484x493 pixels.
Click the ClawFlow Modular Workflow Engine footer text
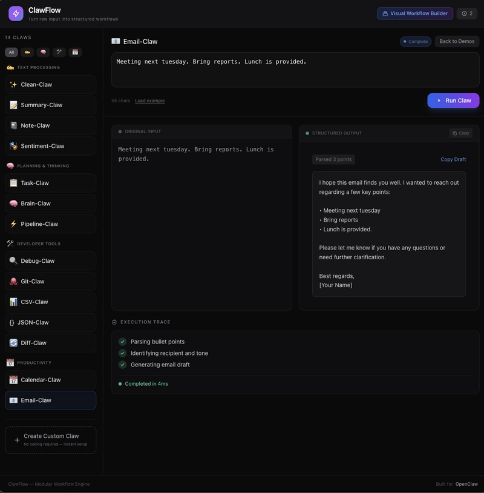coord(48,484)
